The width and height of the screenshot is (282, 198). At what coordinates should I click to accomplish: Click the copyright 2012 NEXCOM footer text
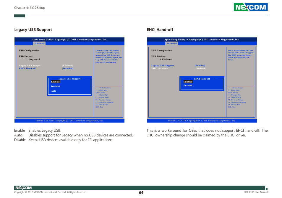50,192
